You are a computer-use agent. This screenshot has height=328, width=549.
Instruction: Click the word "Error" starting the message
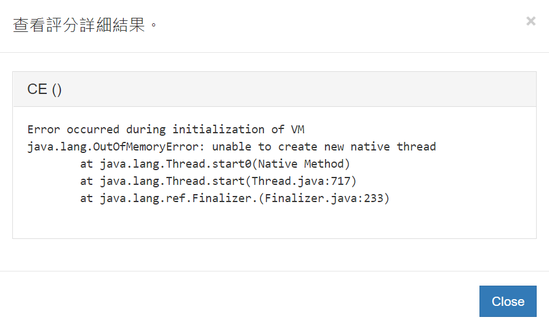(x=44, y=129)
